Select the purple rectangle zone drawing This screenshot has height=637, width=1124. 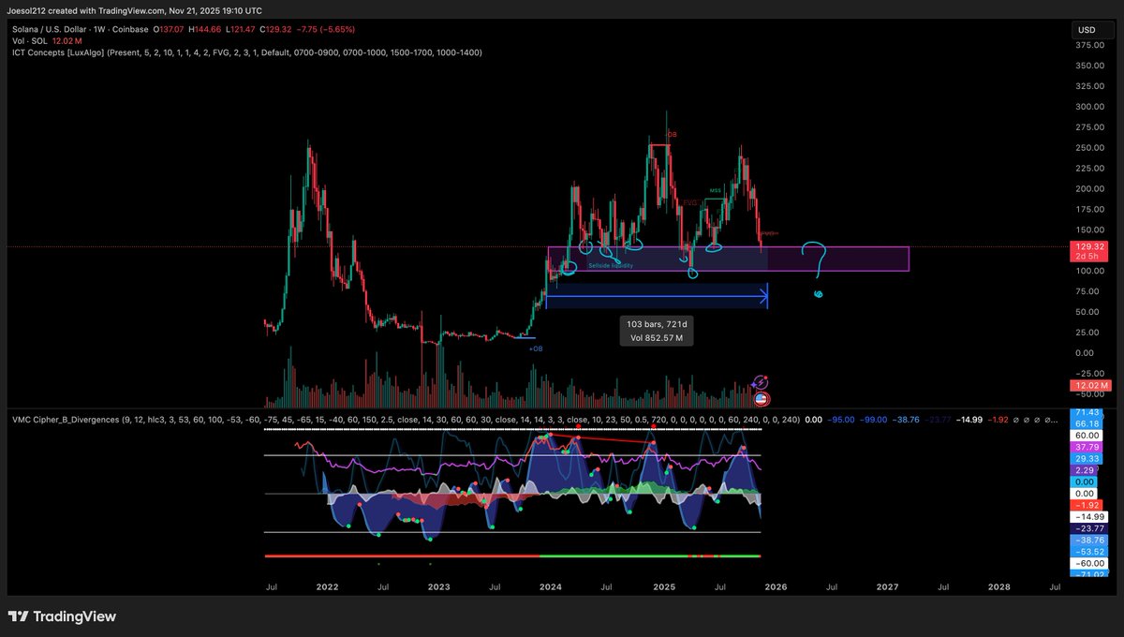coord(727,259)
